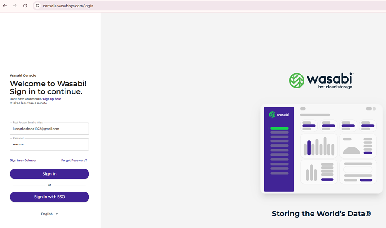Image resolution: width=386 pixels, height=228 pixels.
Task: Click the small Wasabi logo in dashboard illustration
Action: (278, 114)
